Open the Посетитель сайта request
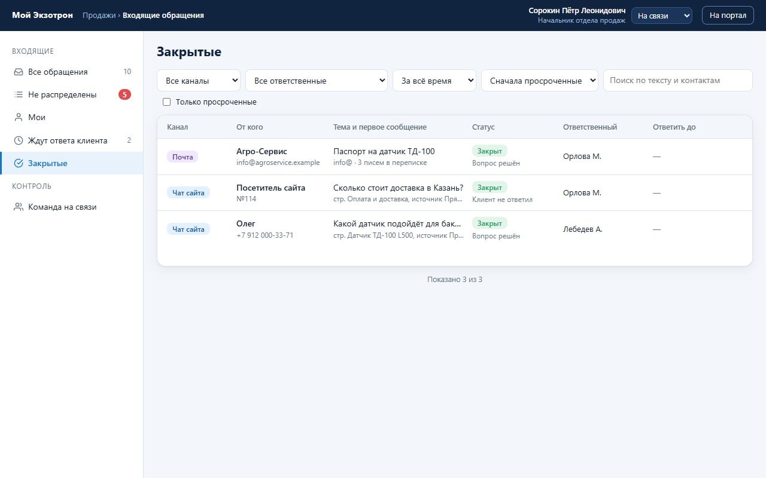The image size is (766, 478). 454,192
